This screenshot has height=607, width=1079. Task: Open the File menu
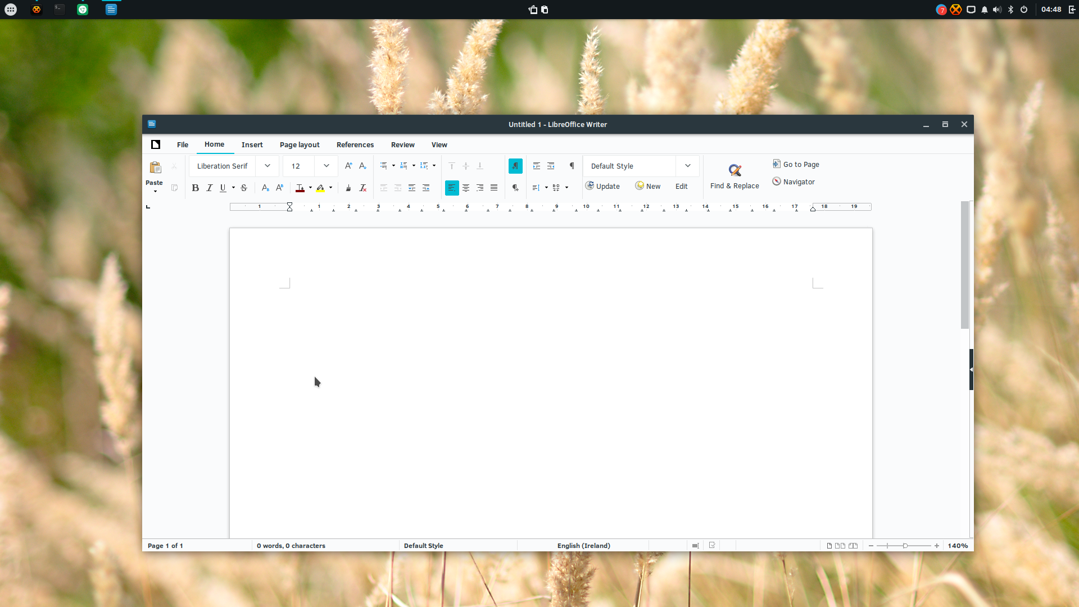pos(183,144)
